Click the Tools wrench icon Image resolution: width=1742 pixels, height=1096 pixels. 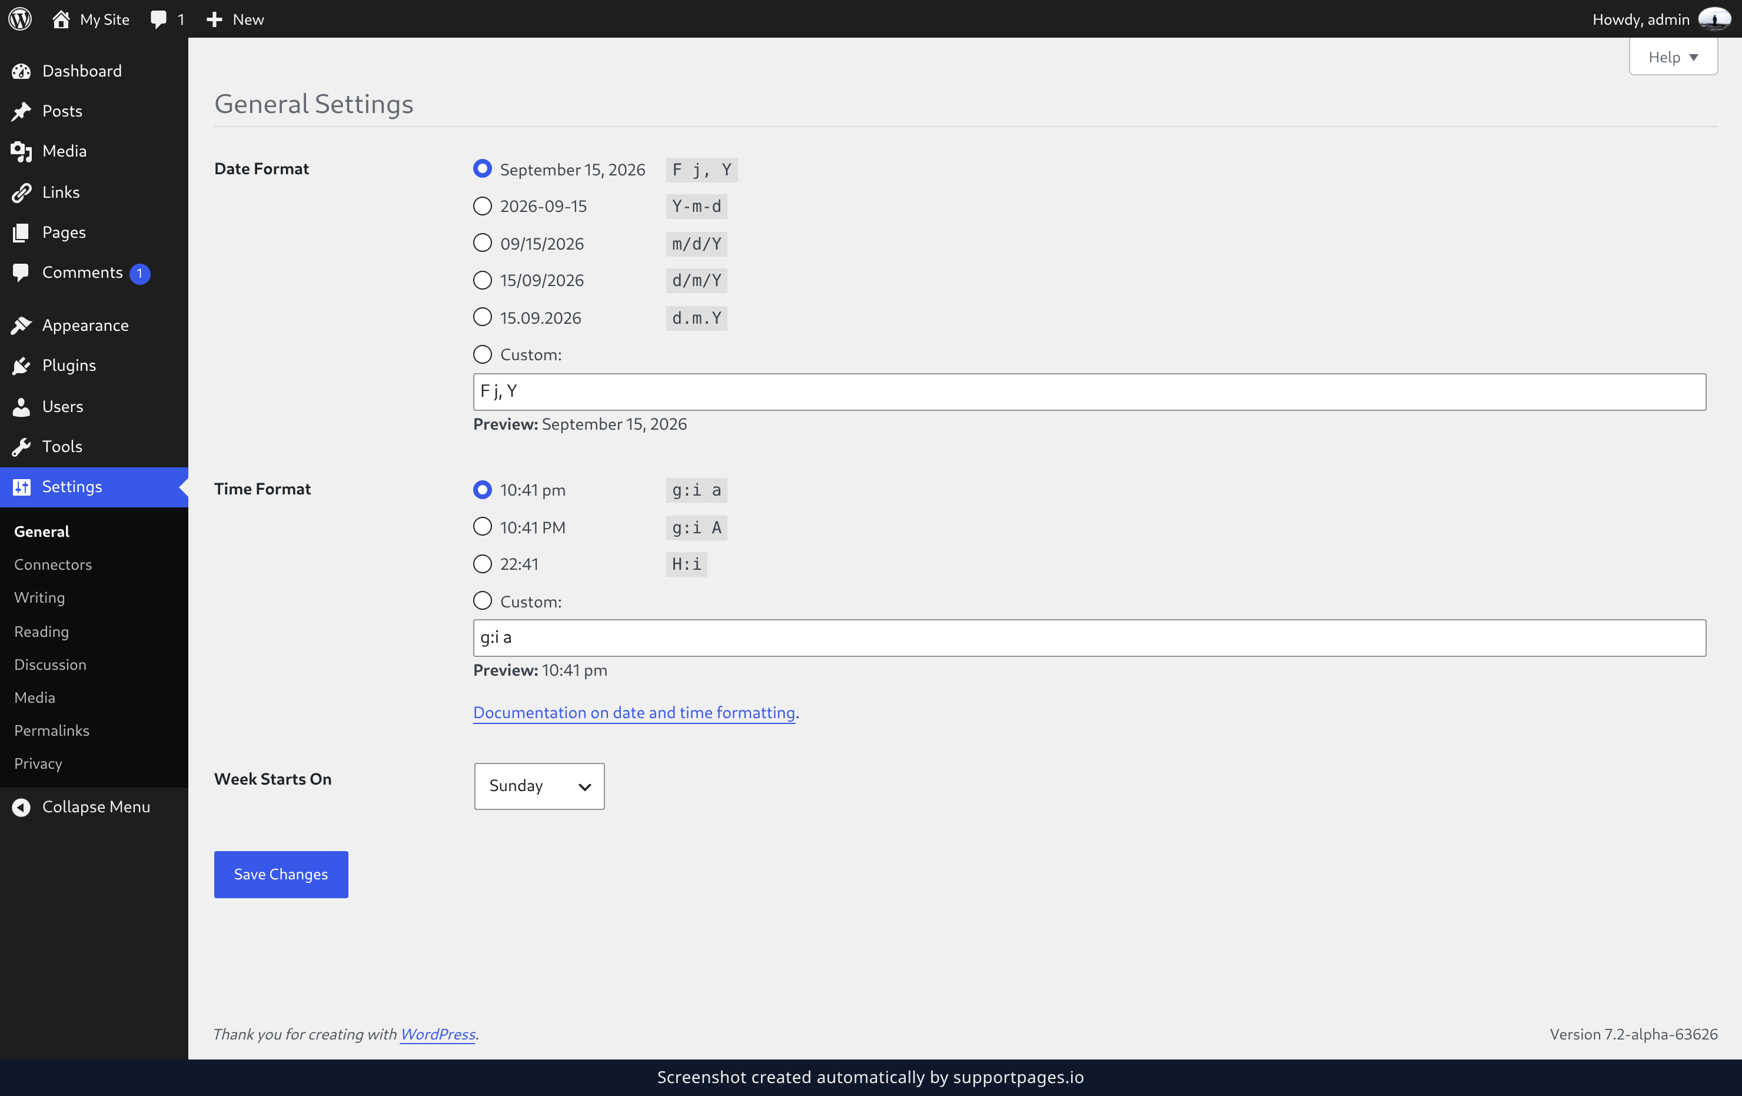click(x=22, y=446)
